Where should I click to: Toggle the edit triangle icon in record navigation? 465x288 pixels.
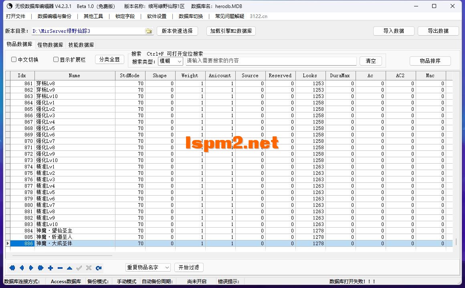click(x=69, y=268)
